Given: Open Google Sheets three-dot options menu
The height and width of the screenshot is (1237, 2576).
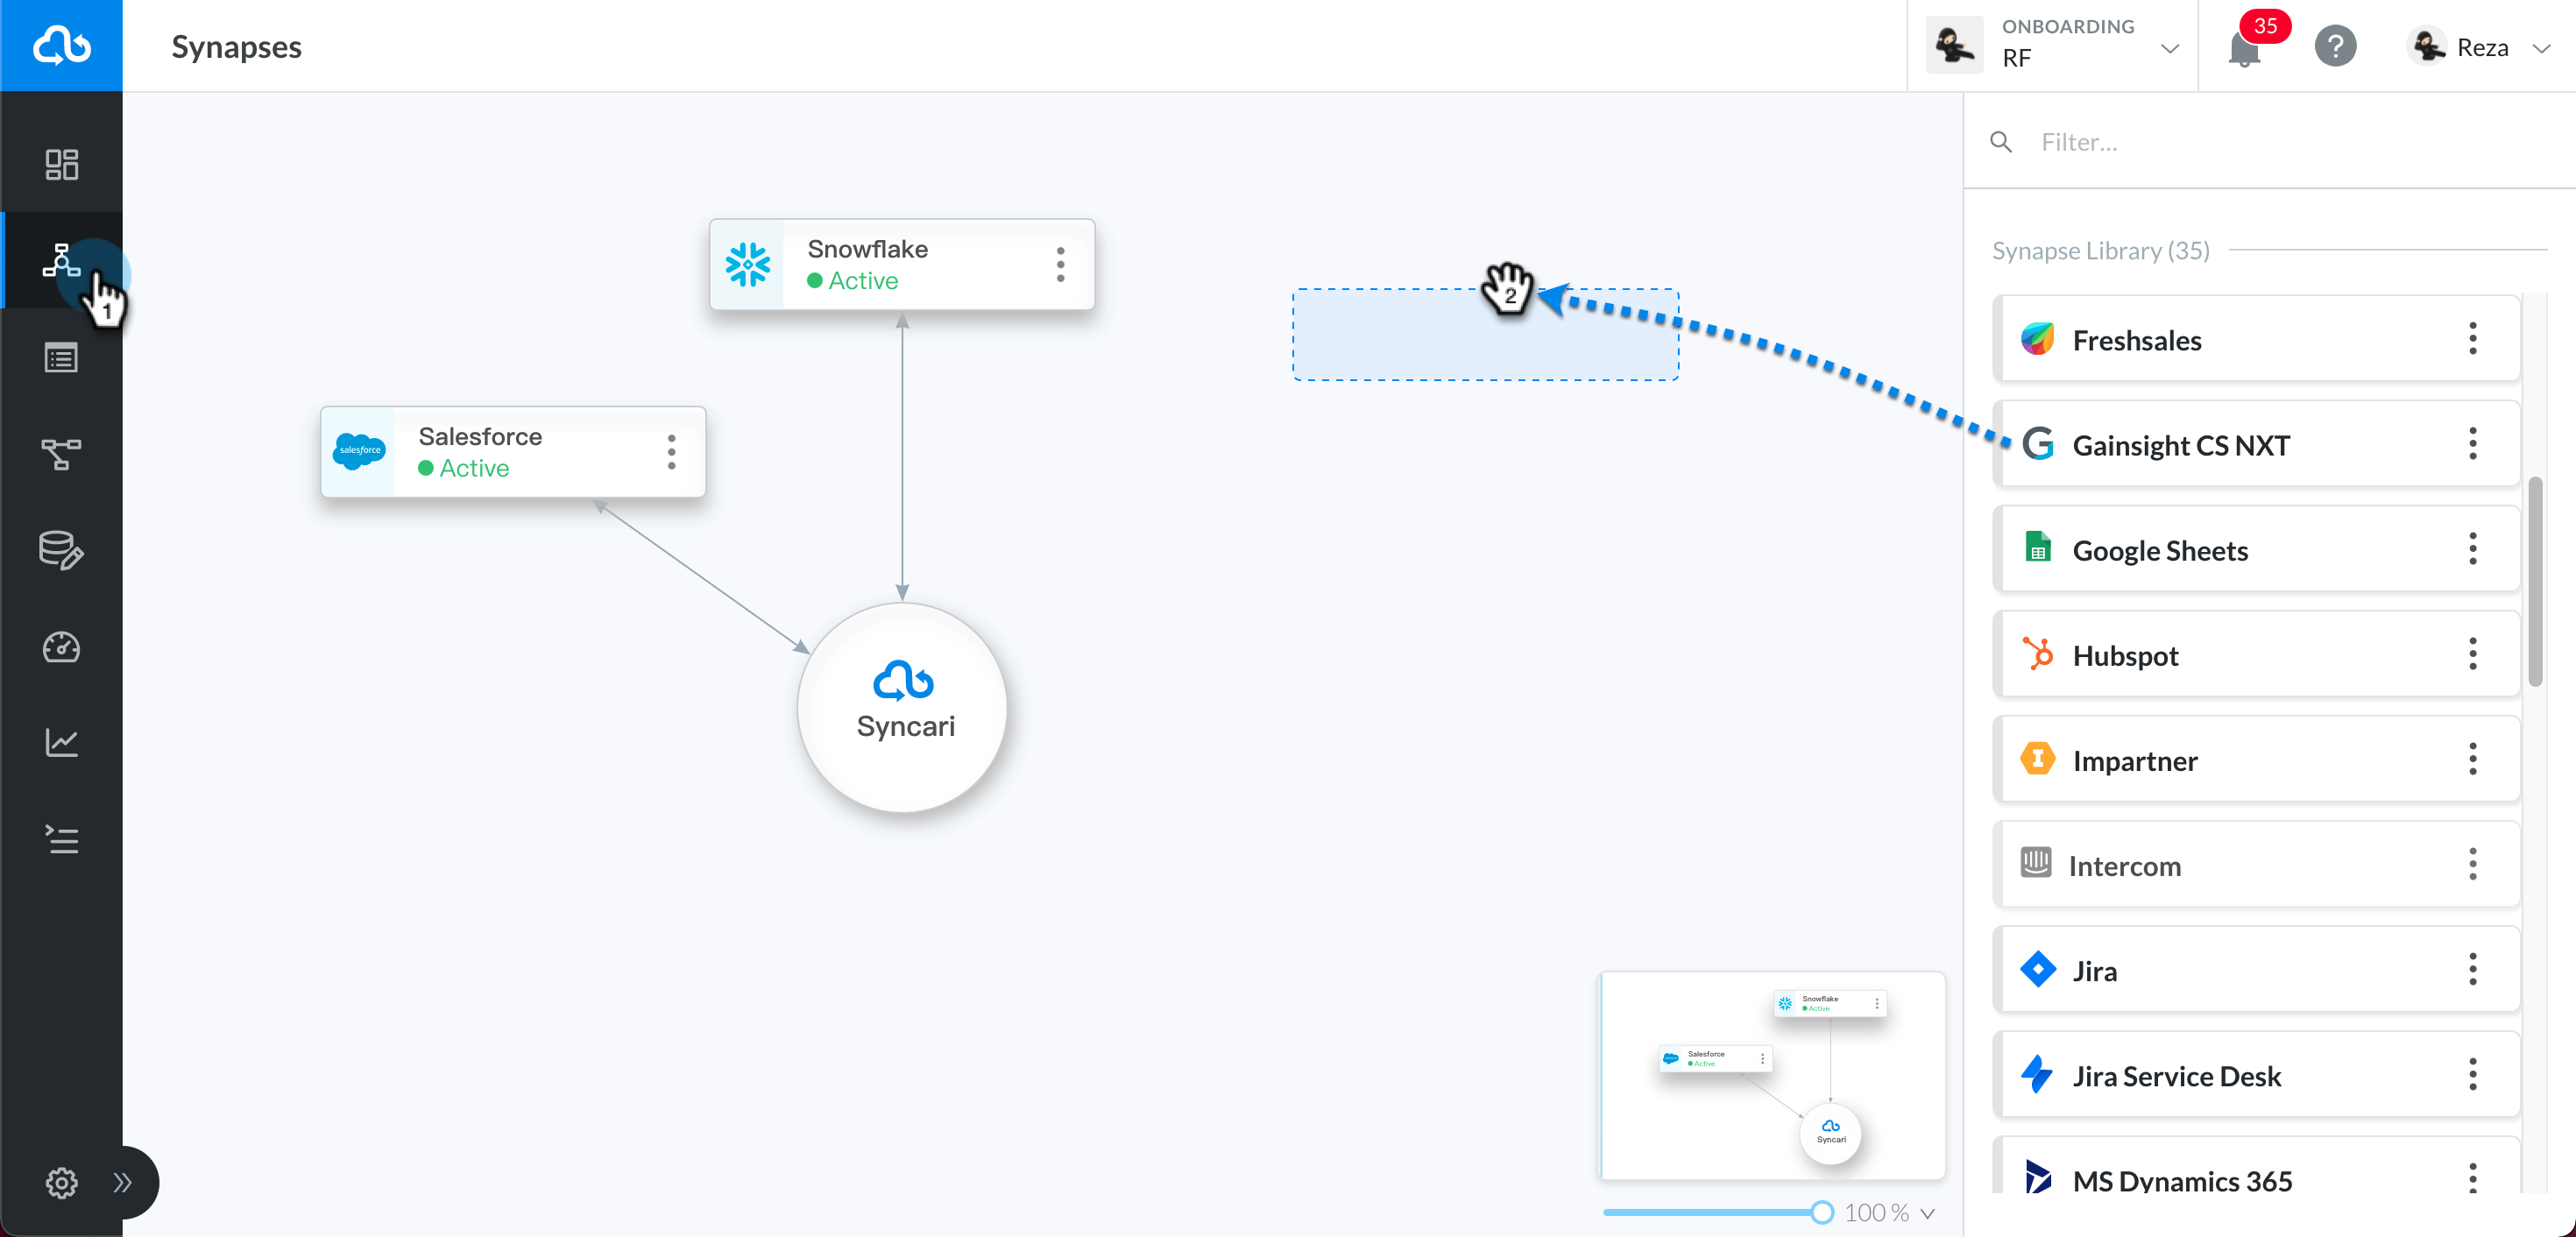Looking at the screenshot, I should coord(2472,549).
